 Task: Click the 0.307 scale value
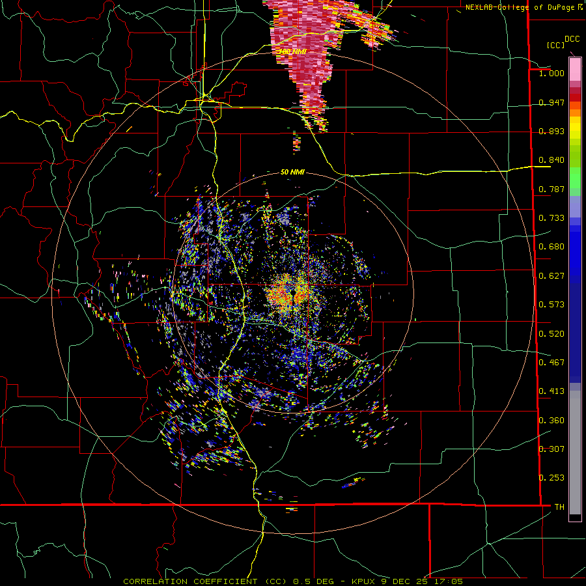[551, 449]
